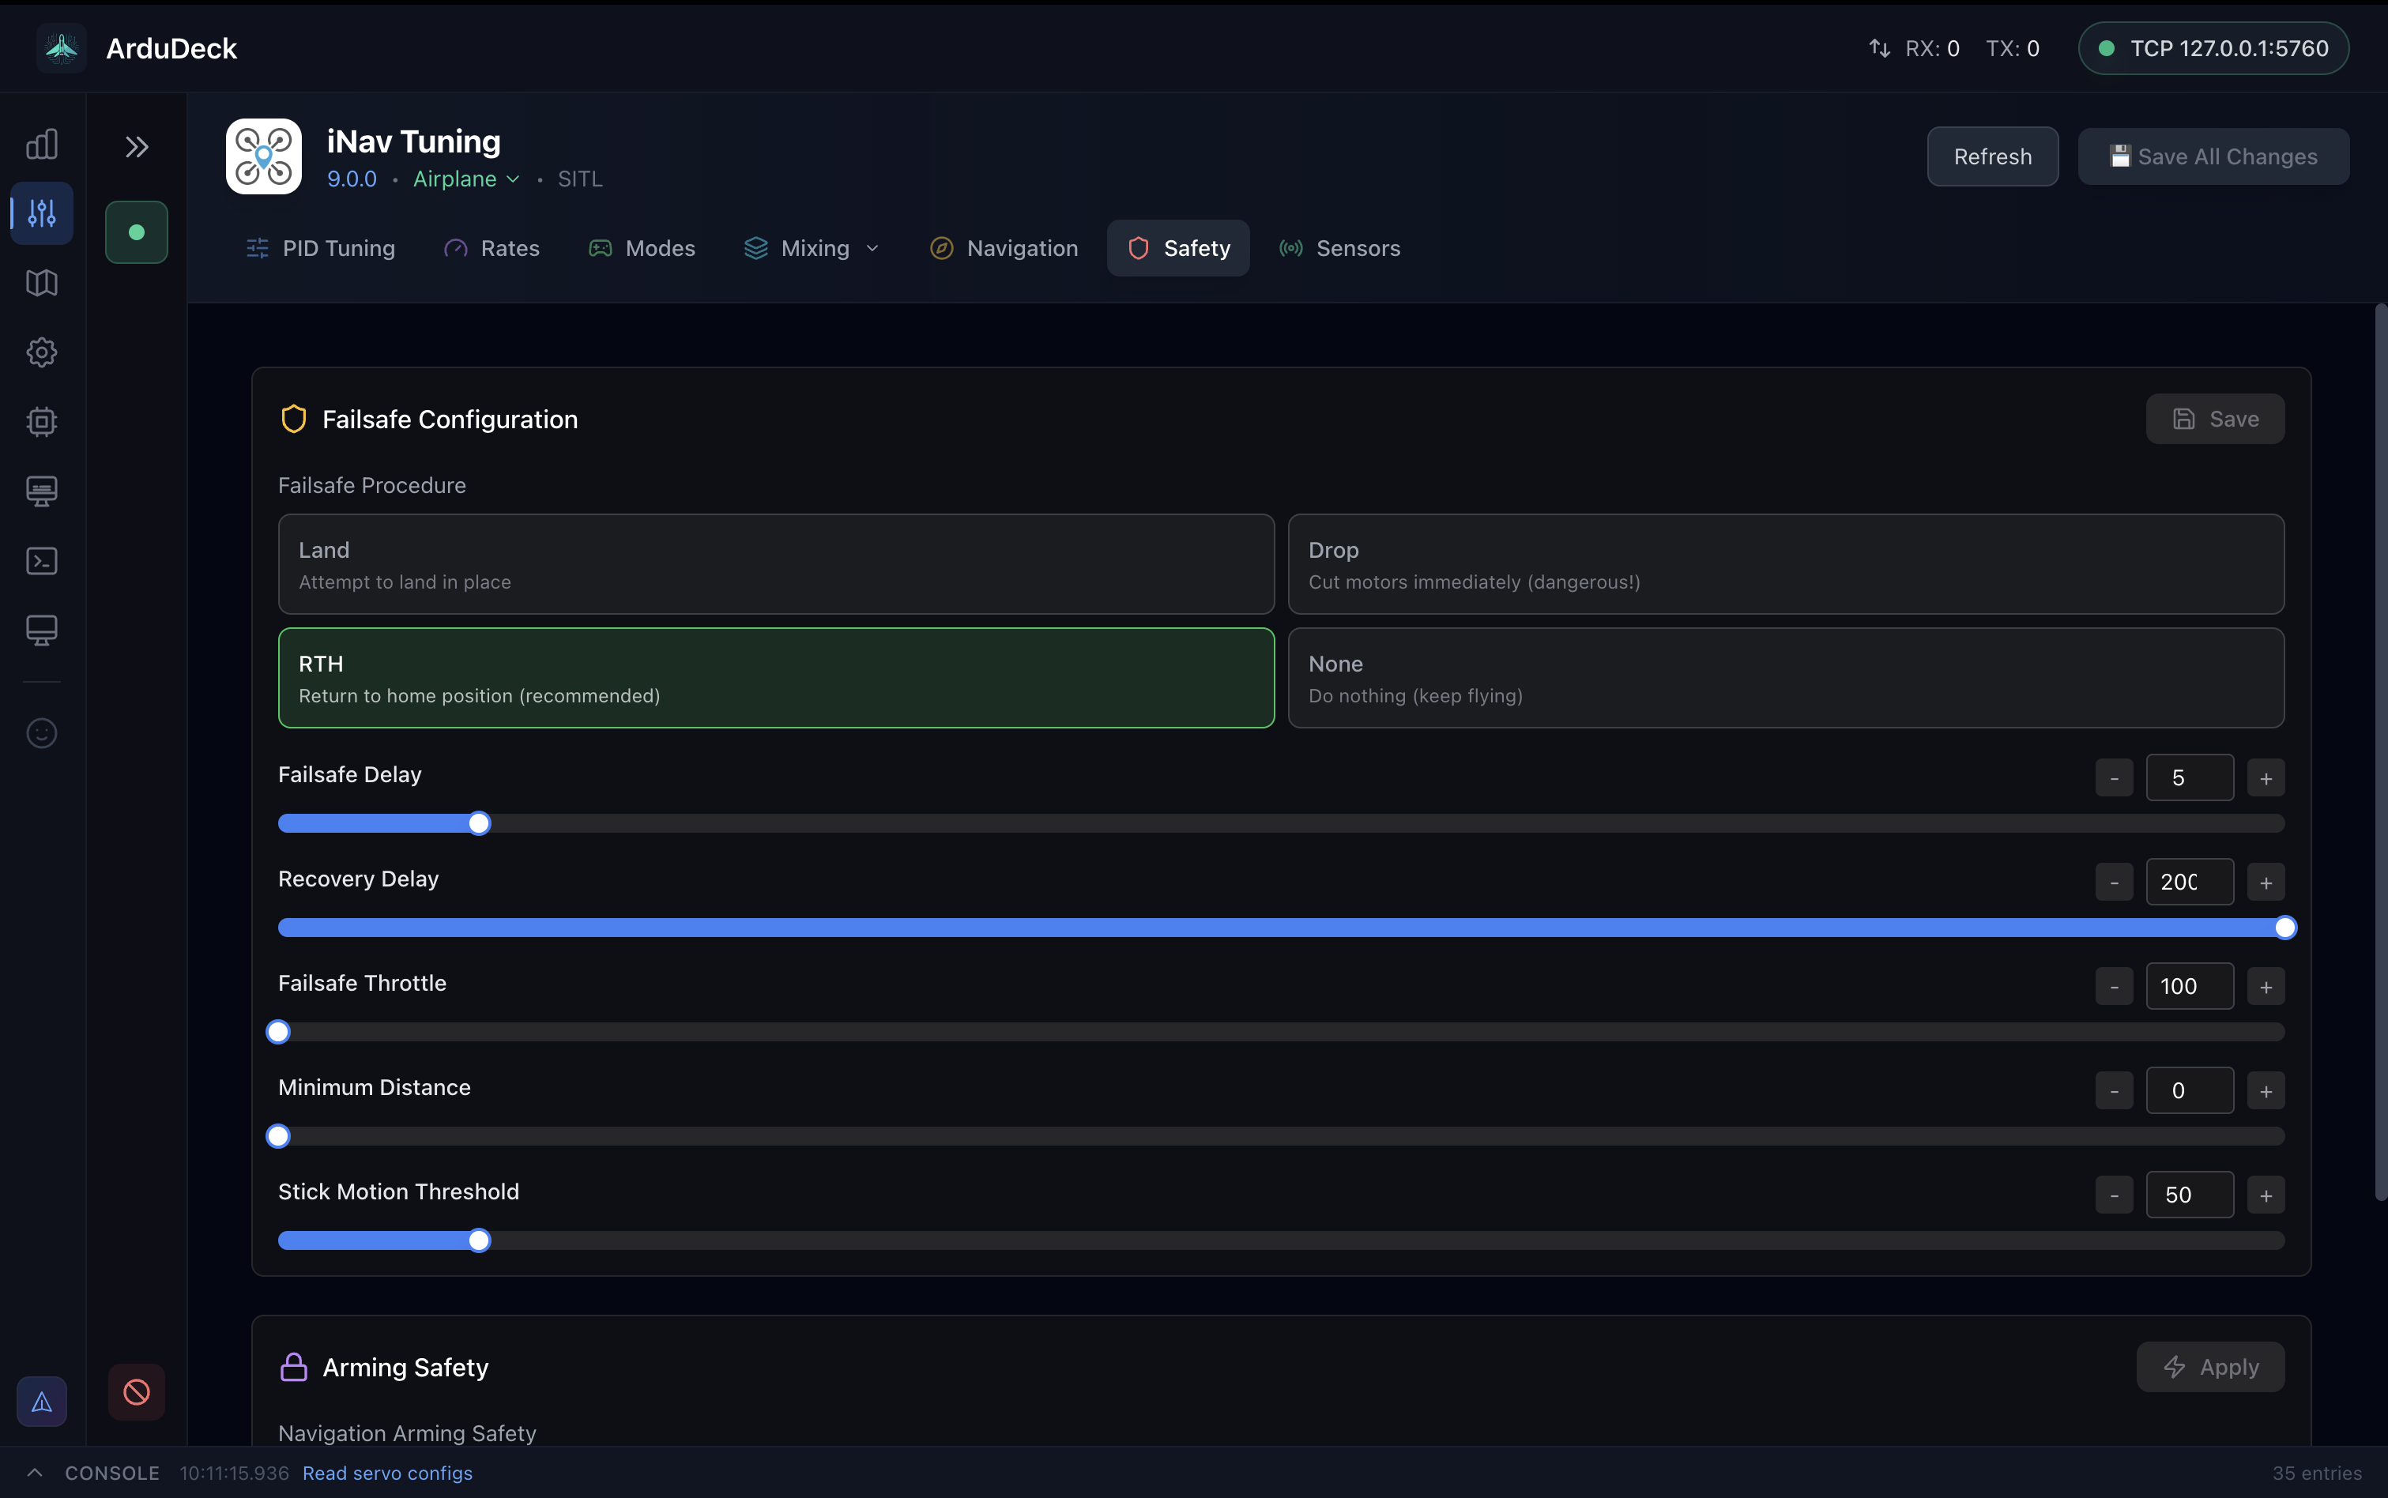Decrease Stick Motion Threshold with minus button
Screen dimensions: 2388x1498
click(x=2114, y=1196)
